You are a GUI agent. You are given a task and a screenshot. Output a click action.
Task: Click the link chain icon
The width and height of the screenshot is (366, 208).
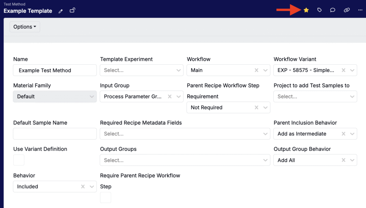pyautogui.click(x=346, y=10)
